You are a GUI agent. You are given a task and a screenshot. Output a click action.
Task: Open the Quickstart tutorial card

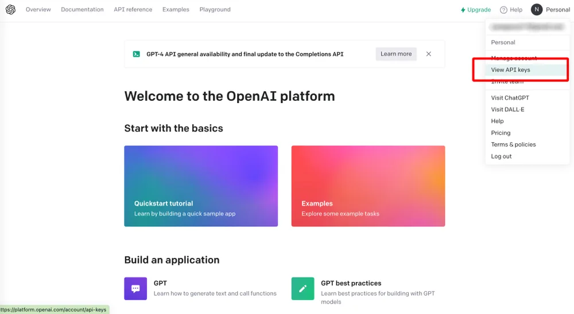[200, 186]
